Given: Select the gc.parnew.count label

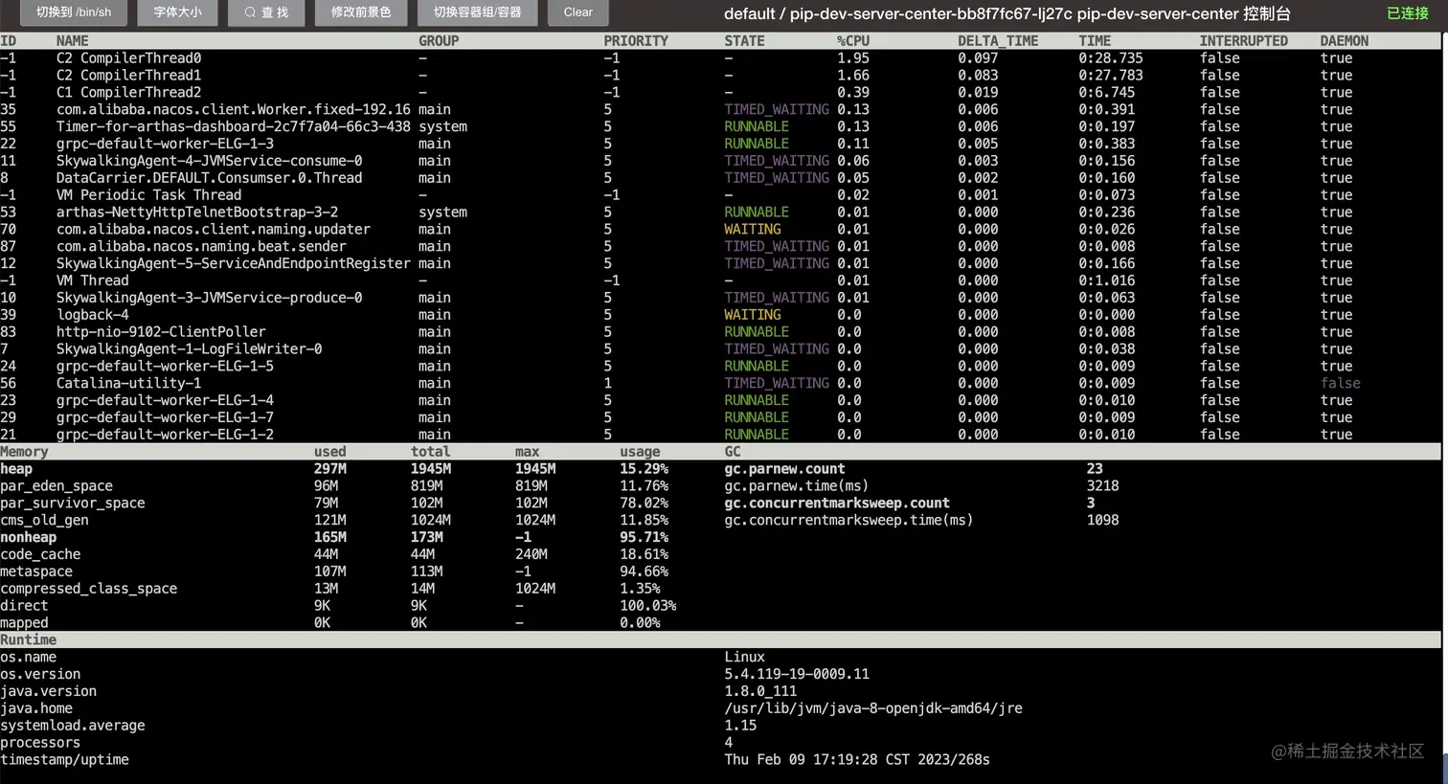Looking at the screenshot, I should 784,469.
